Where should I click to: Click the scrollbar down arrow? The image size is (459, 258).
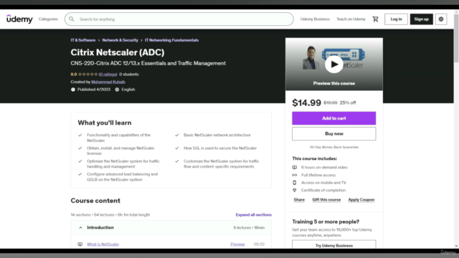(x=456, y=247)
